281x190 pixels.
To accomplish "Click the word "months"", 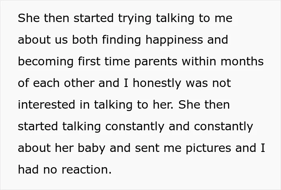I will [242, 61].
